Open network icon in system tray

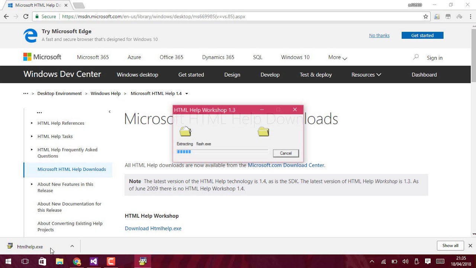click(x=383, y=261)
